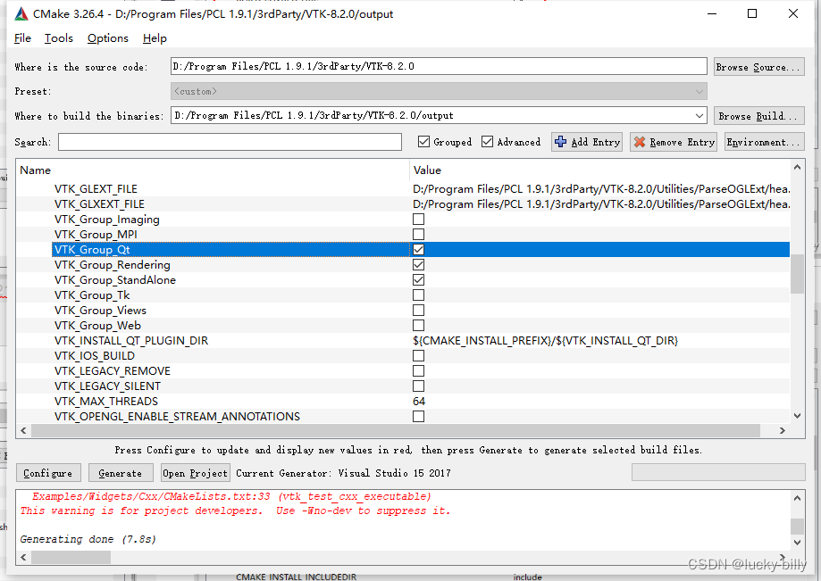Click the variable list scroll down arrow
The height and width of the screenshot is (581, 821).
797,416
